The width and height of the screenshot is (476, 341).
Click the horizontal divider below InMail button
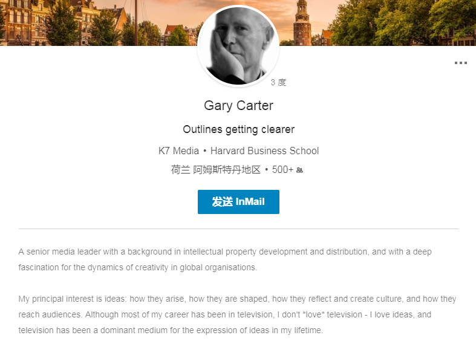coord(238,229)
